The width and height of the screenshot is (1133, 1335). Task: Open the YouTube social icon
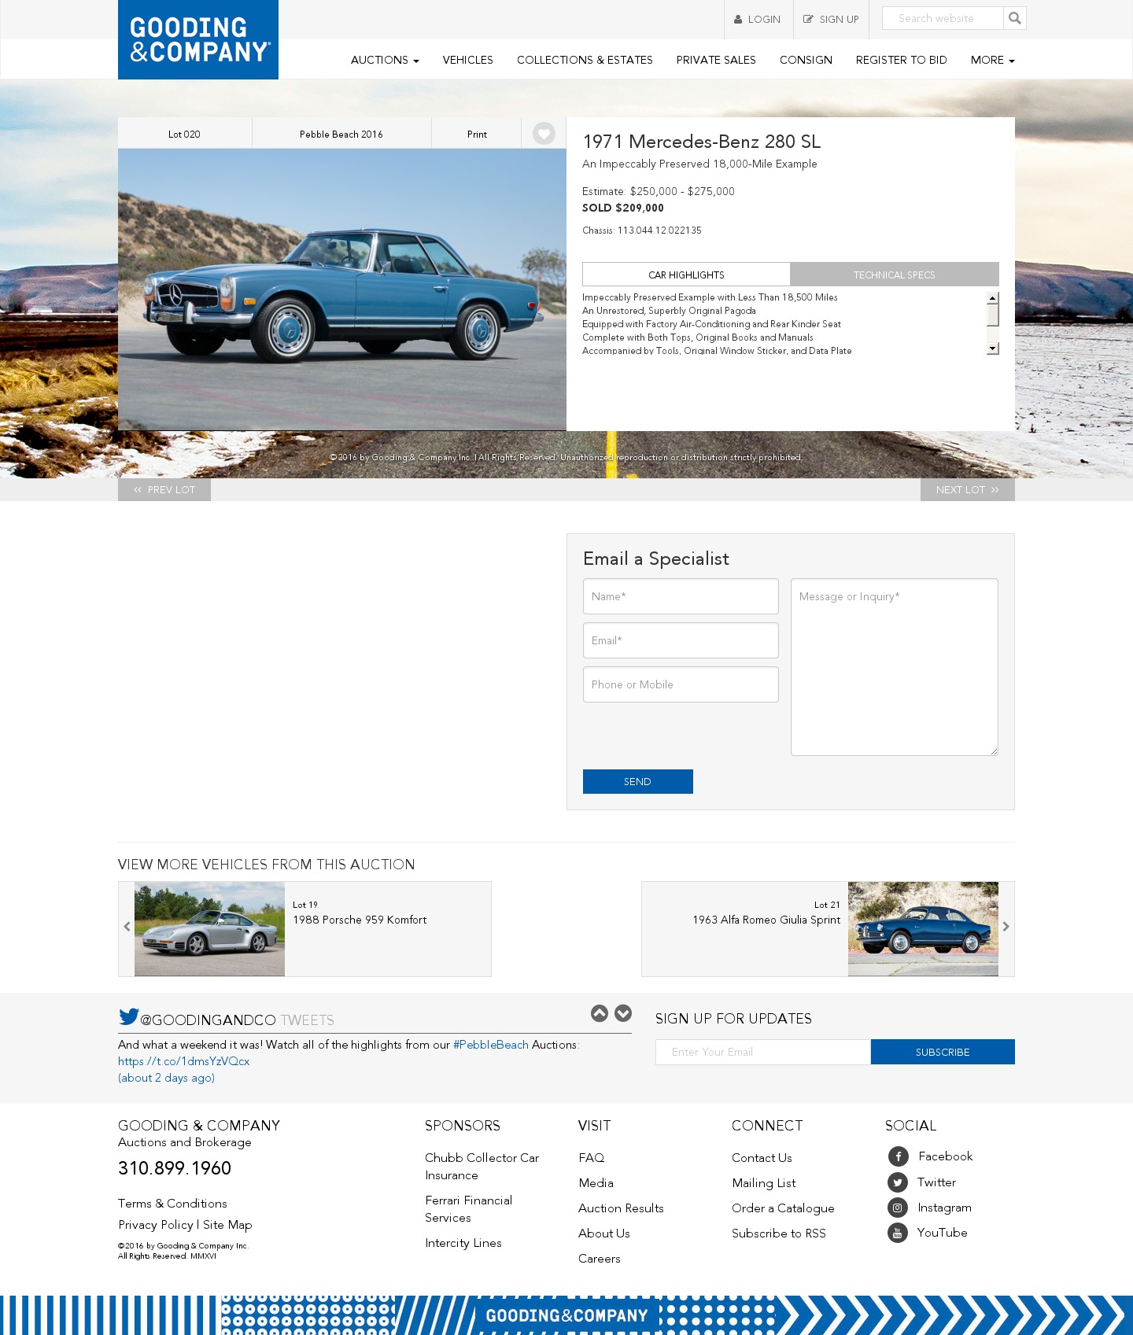coord(898,1233)
